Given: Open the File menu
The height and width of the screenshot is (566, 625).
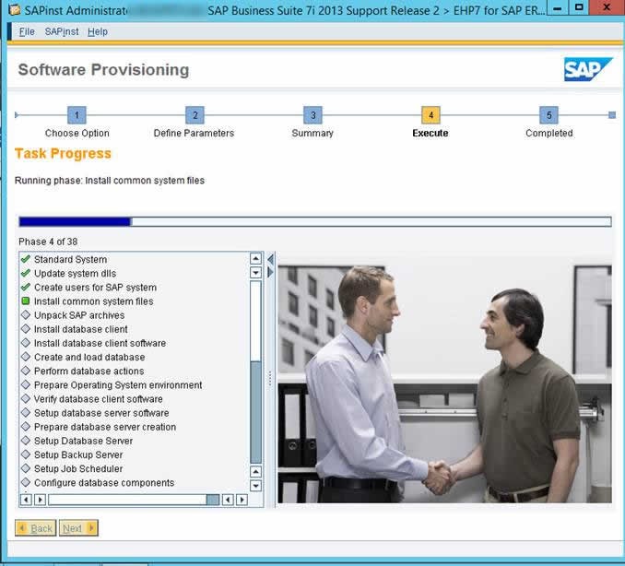Looking at the screenshot, I should 27,31.
